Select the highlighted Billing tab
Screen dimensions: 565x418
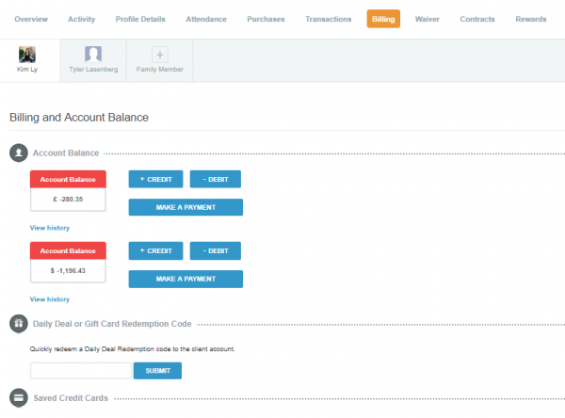tap(383, 19)
